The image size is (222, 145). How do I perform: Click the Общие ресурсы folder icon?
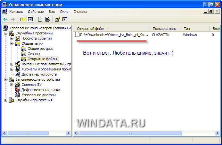24,49
